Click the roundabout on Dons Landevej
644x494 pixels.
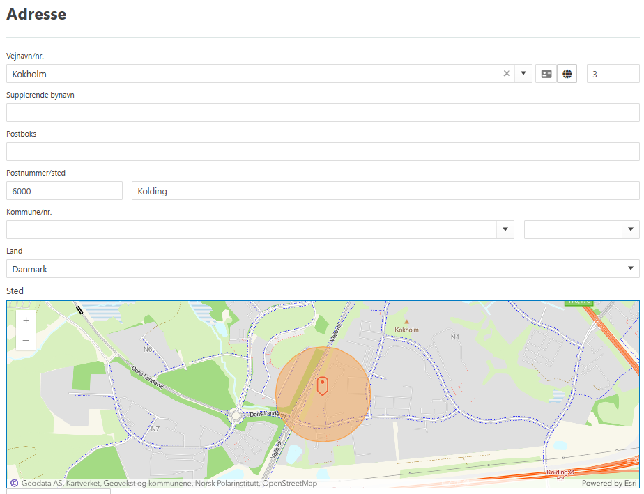236,417
